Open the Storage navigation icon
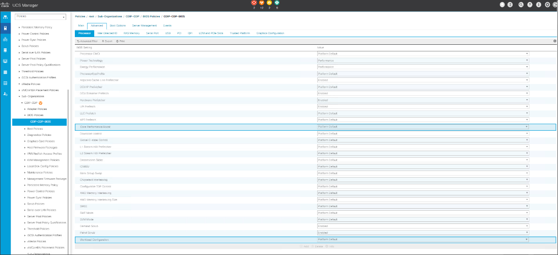This screenshot has width=558, height=255. coord(5,72)
